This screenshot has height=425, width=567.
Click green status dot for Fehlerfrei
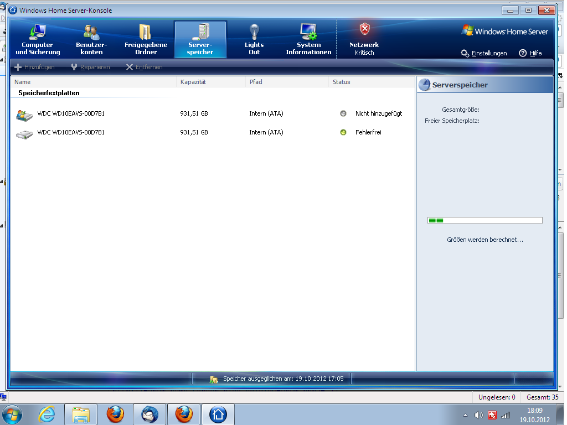click(x=343, y=132)
